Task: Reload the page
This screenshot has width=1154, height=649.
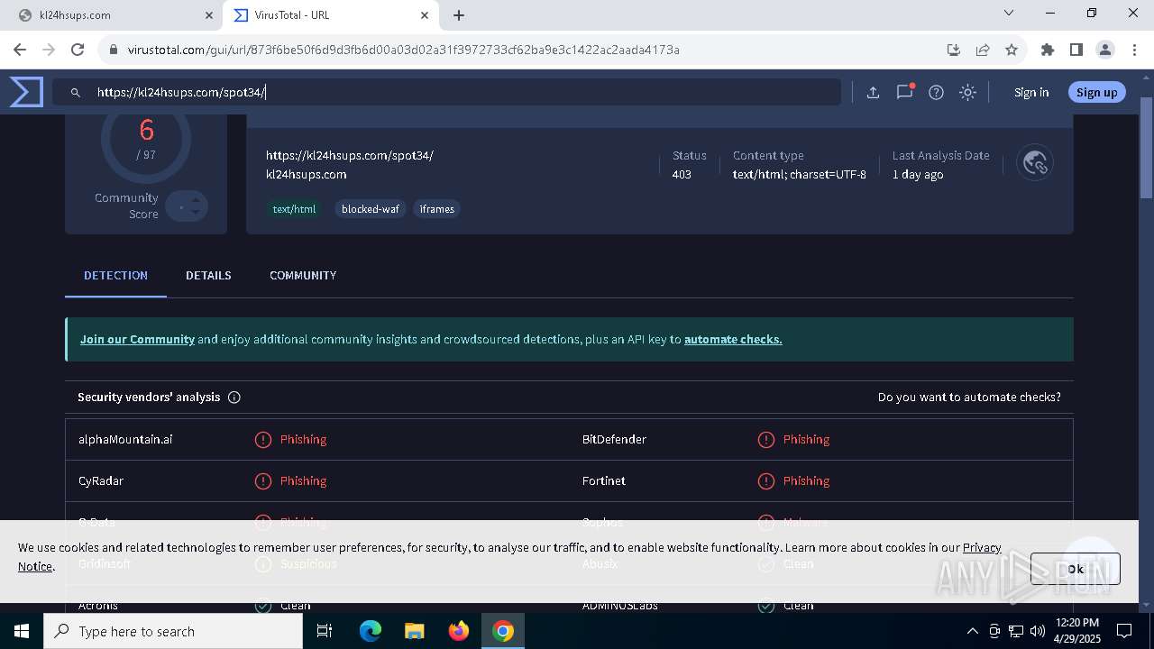Action: point(78,50)
